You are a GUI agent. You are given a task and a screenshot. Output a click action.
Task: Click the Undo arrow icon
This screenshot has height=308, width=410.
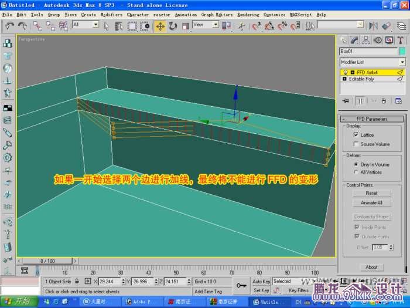tap(10, 26)
